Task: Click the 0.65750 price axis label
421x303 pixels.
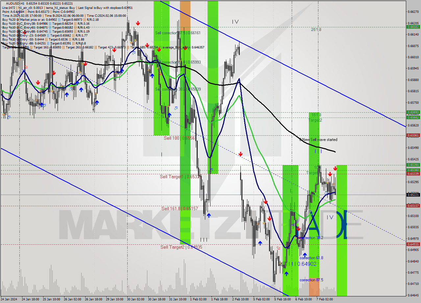Action: tap(413, 103)
